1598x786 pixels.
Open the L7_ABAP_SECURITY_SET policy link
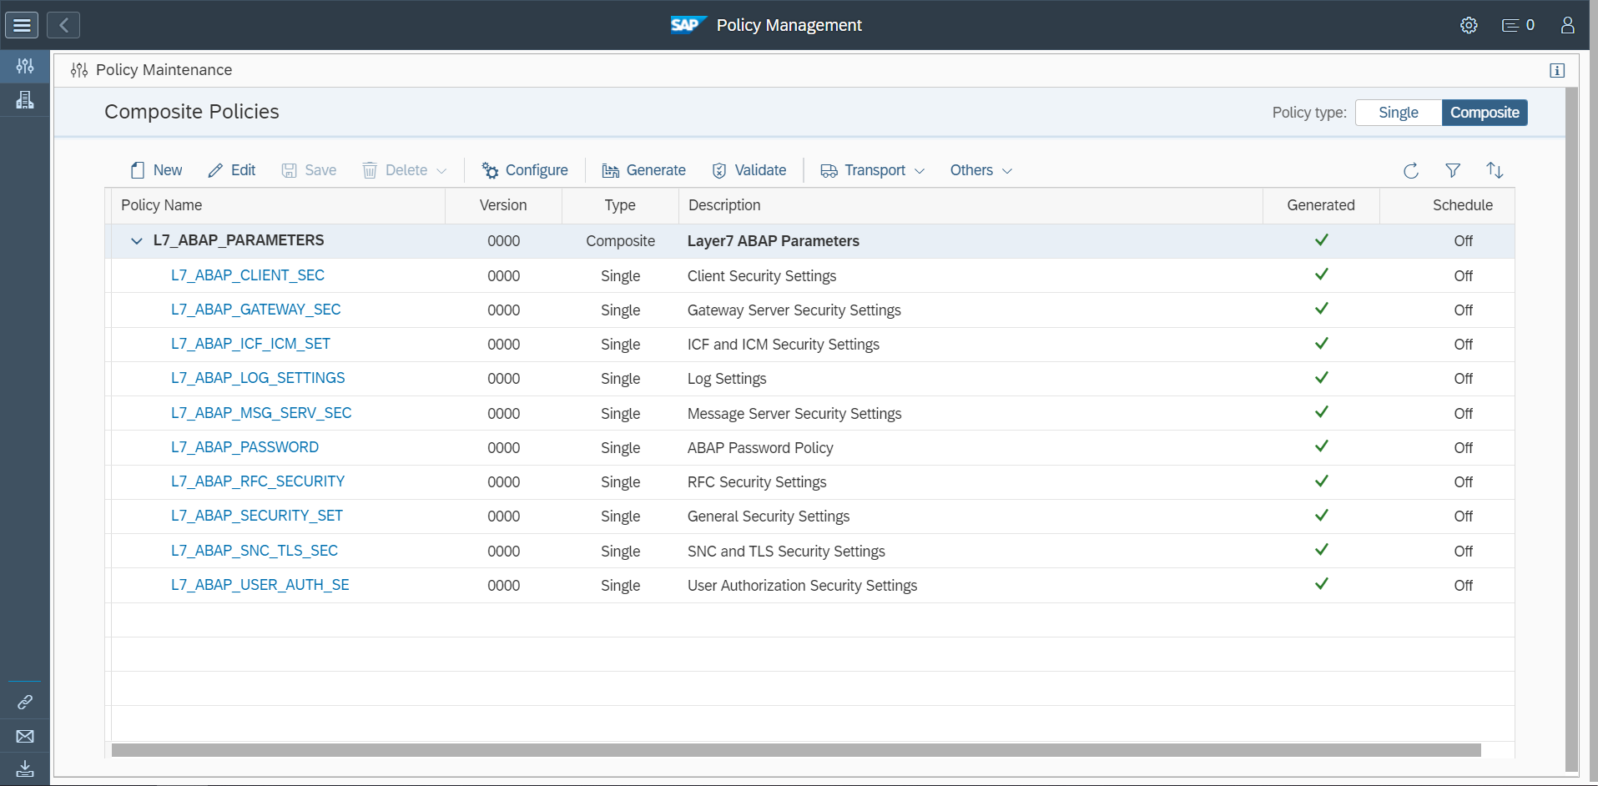click(257, 516)
